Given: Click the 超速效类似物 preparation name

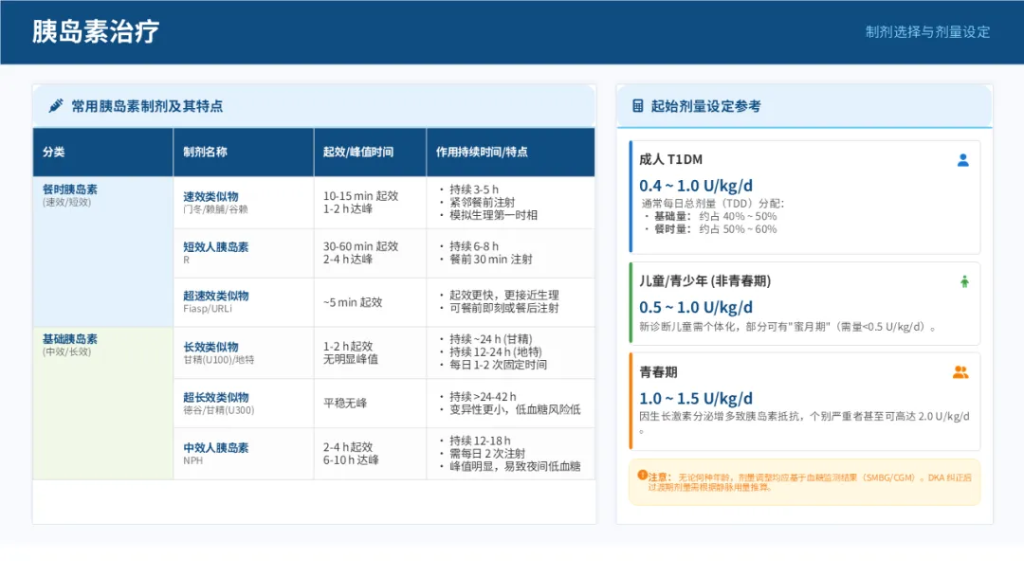Looking at the screenshot, I should [216, 296].
